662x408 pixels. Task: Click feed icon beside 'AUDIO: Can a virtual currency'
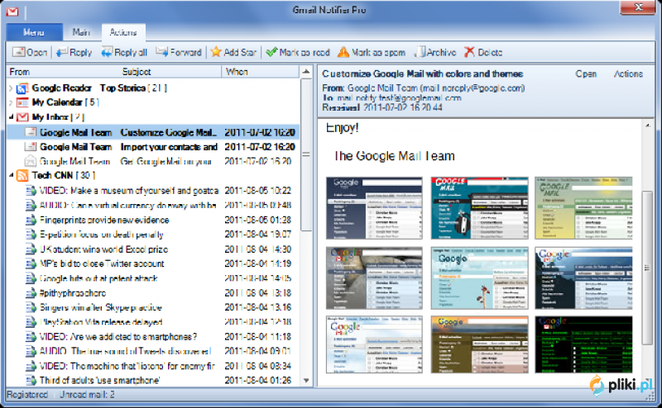click(x=31, y=206)
